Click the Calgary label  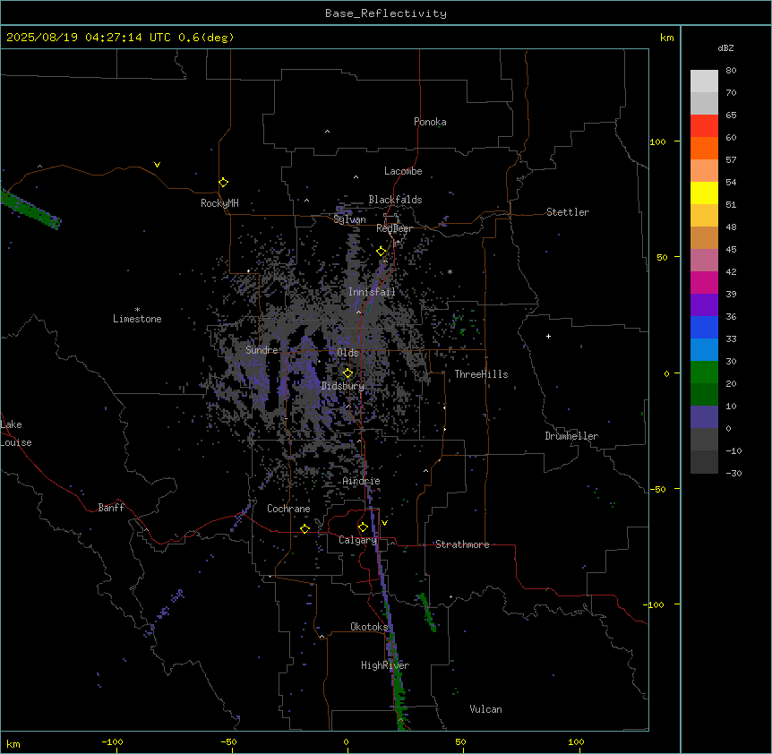(357, 540)
